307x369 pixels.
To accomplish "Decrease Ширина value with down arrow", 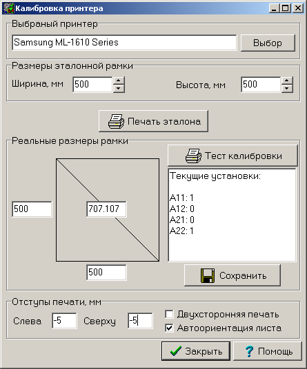I will click(x=119, y=89).
